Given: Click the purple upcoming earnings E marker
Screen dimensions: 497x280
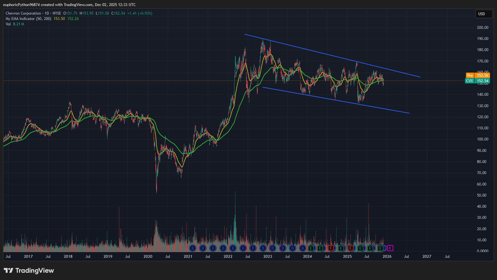Looking at the screenshot, I should [390, 248].
